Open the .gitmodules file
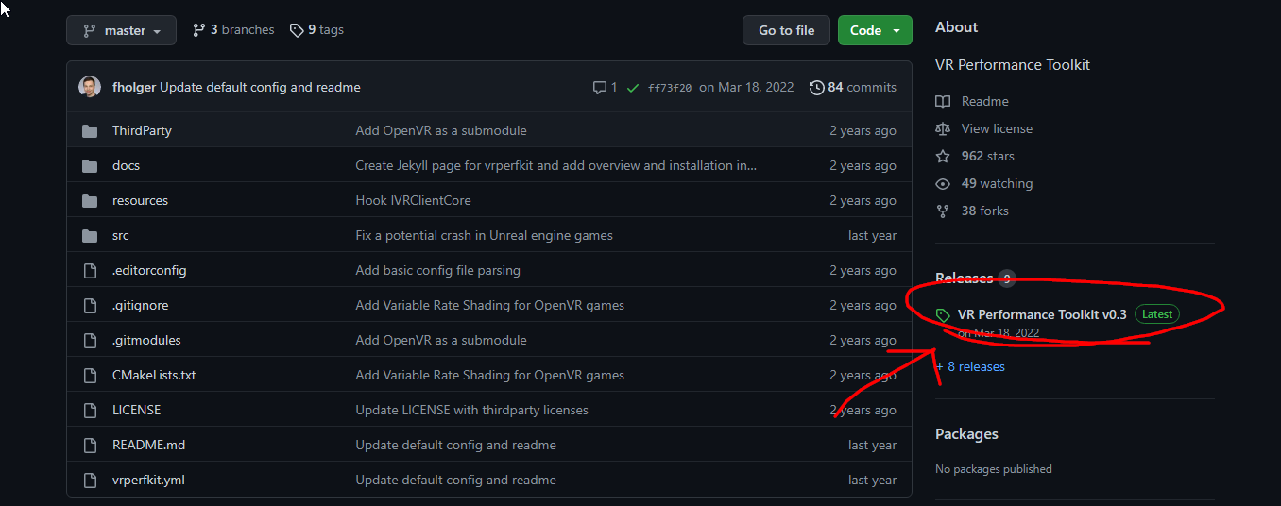 pos(146,340)
